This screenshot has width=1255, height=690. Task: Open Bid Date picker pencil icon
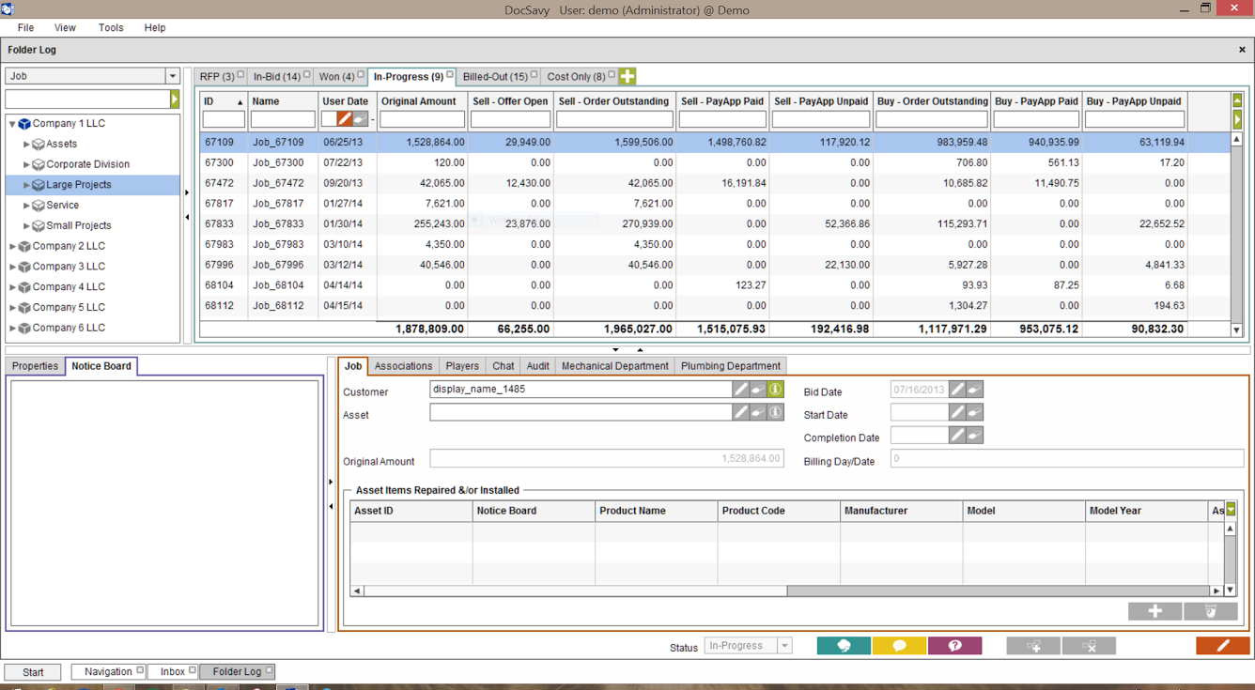pos(957,389)
